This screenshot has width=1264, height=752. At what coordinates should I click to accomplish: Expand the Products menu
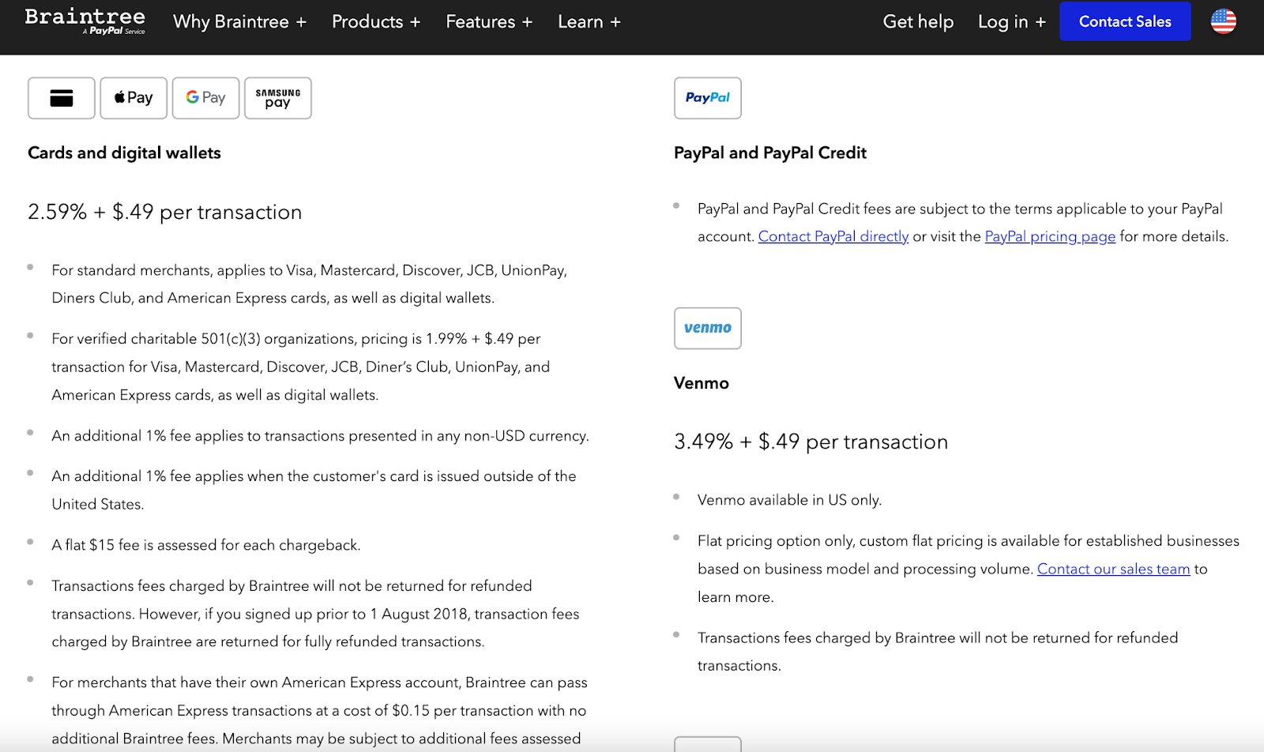(376, 22)
